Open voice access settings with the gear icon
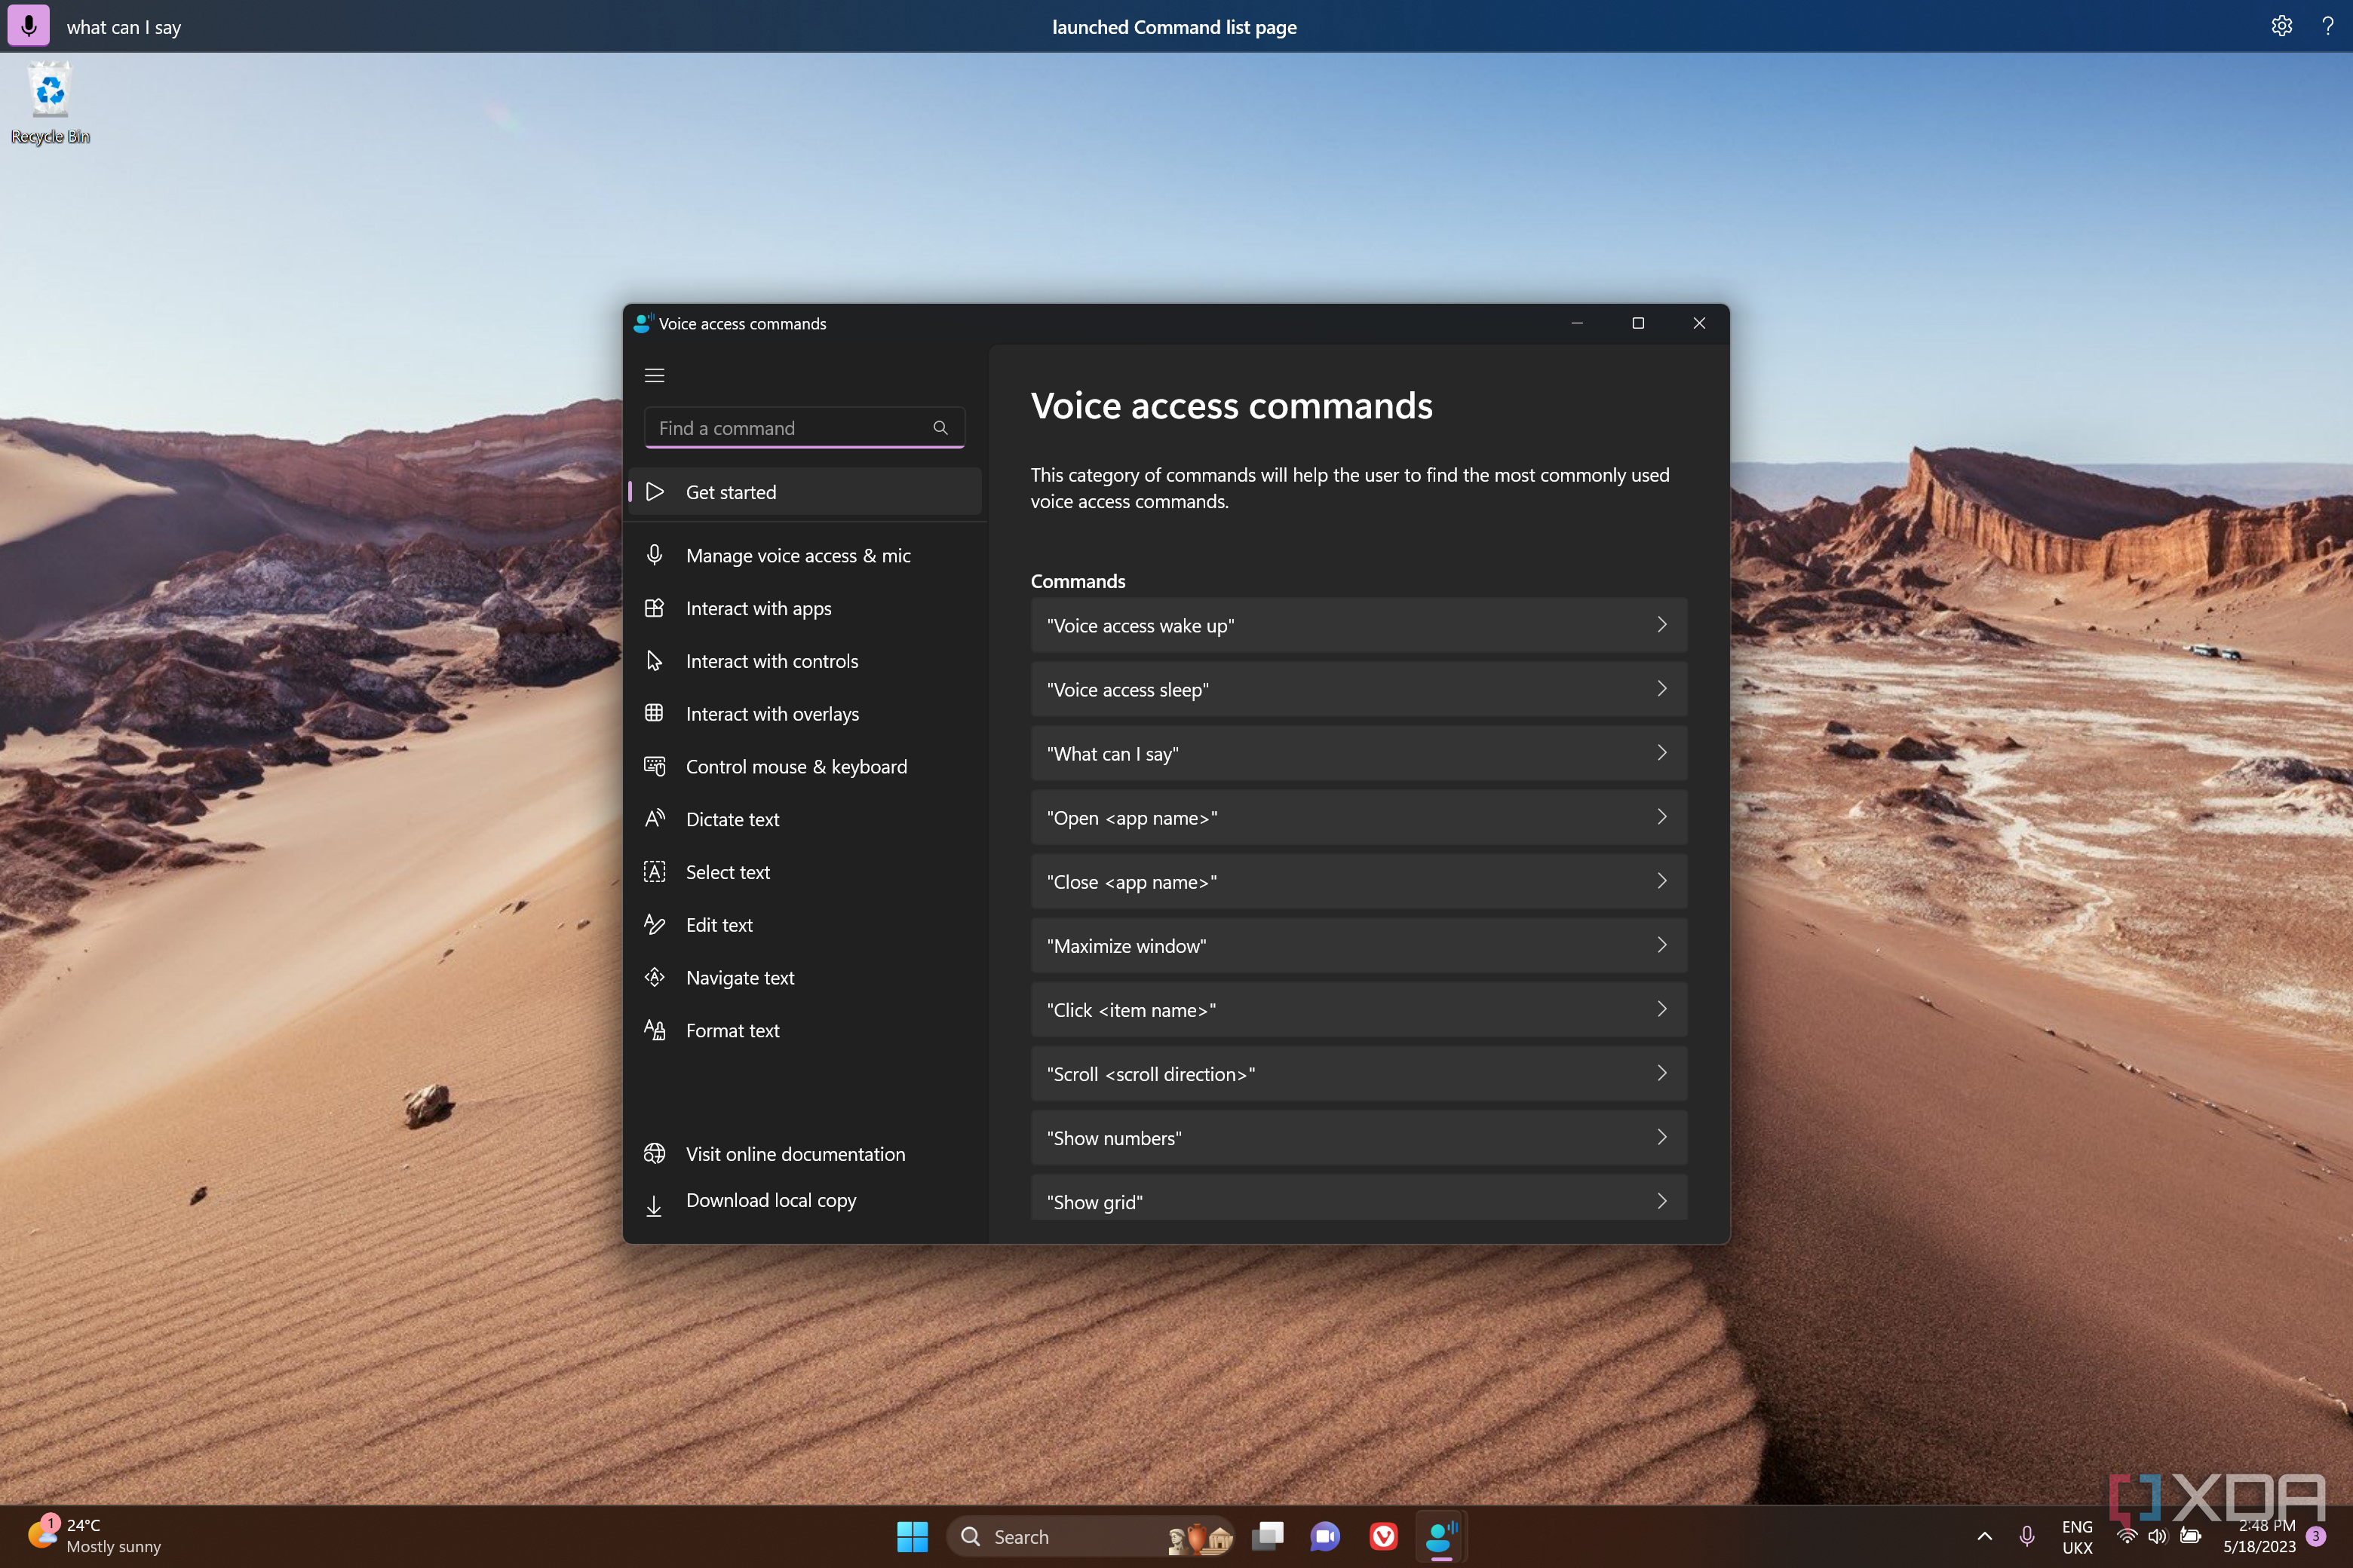 pos(2282,25)
